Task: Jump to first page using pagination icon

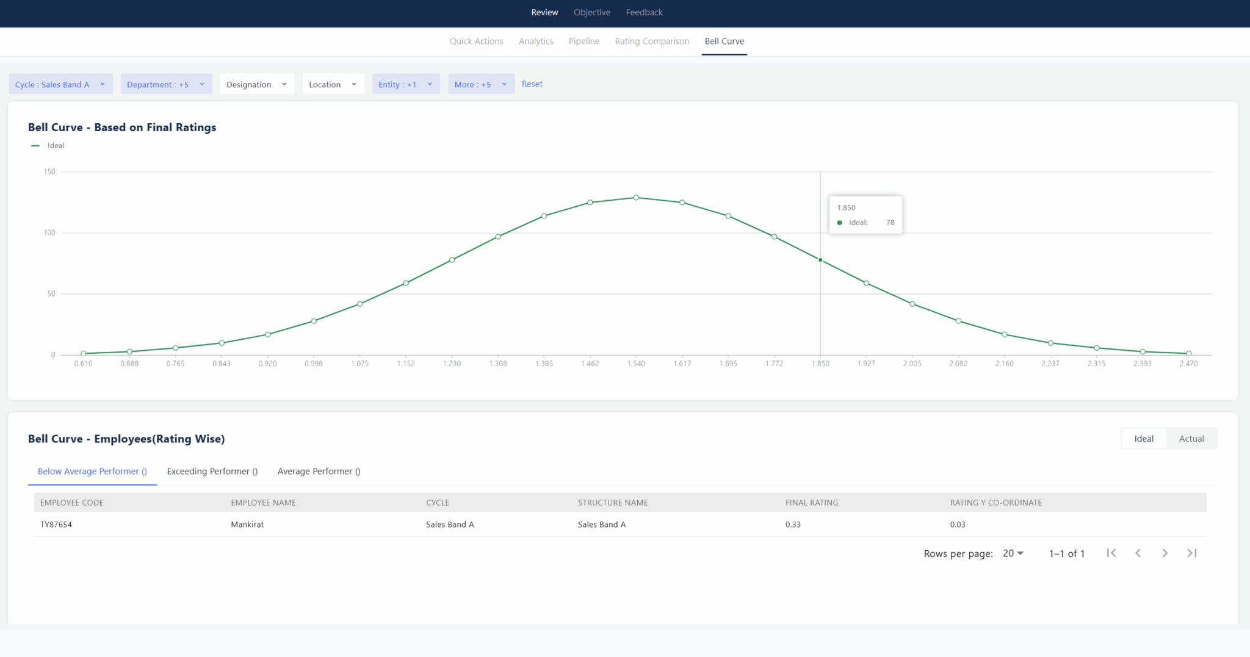Action: [1111, 553]
